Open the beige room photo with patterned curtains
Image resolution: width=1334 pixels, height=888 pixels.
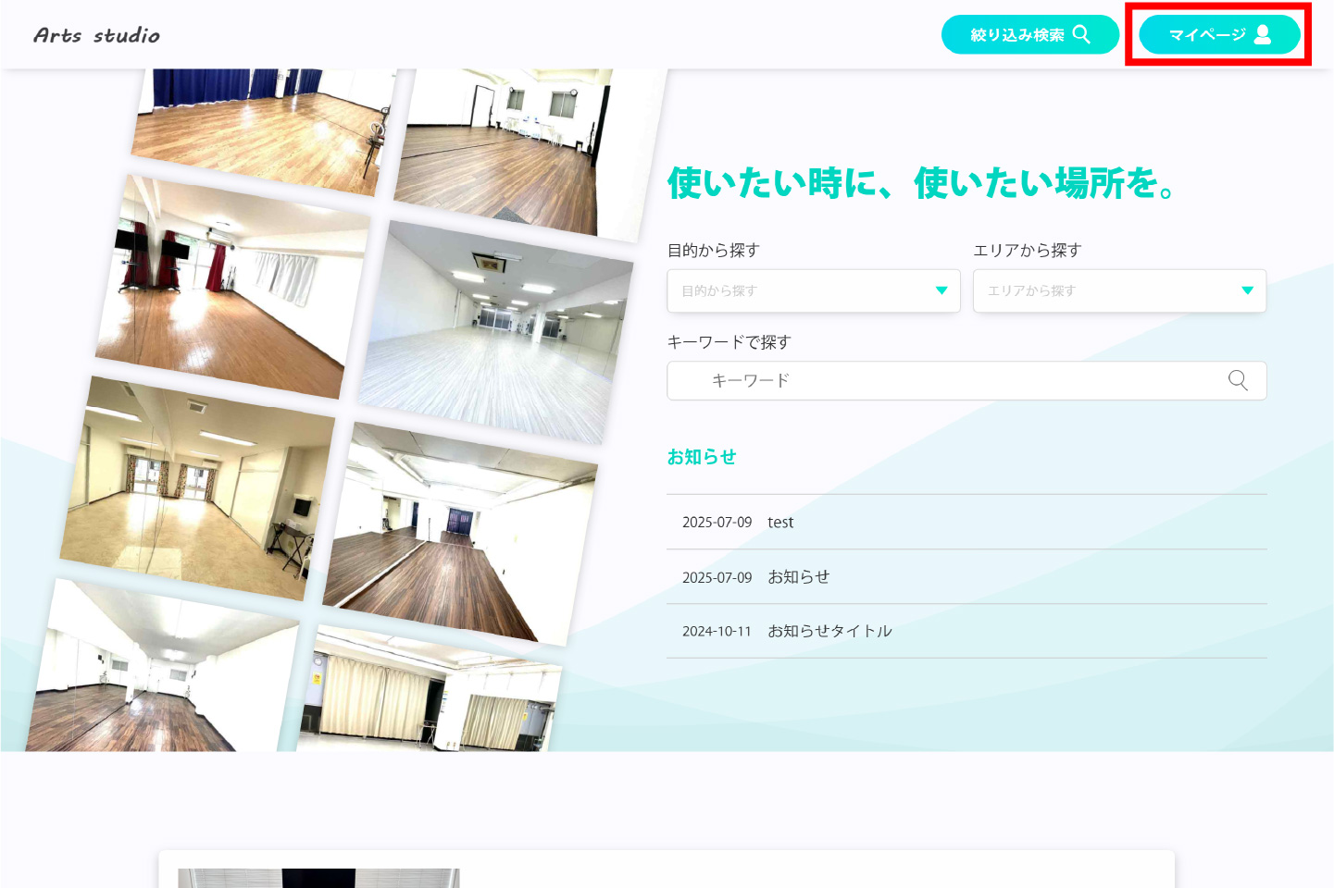(196, 486)
